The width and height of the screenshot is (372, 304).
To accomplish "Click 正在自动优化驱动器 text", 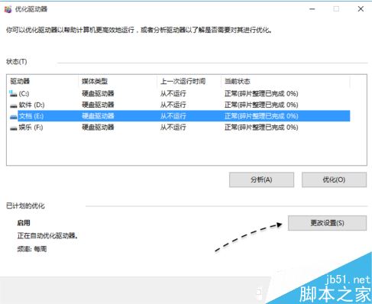I will pyautogui.click(x=47, y=236).
